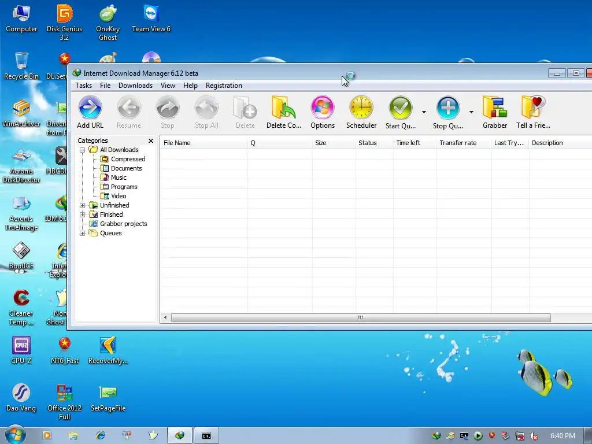Open the Start Queue dropdown arrow
The width and height of the screenshot is (592, 444).
point(424,112)
